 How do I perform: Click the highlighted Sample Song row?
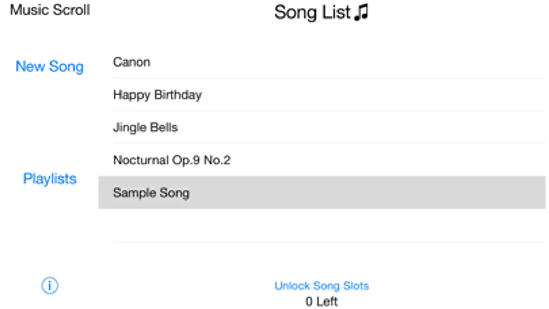point(321,193)
